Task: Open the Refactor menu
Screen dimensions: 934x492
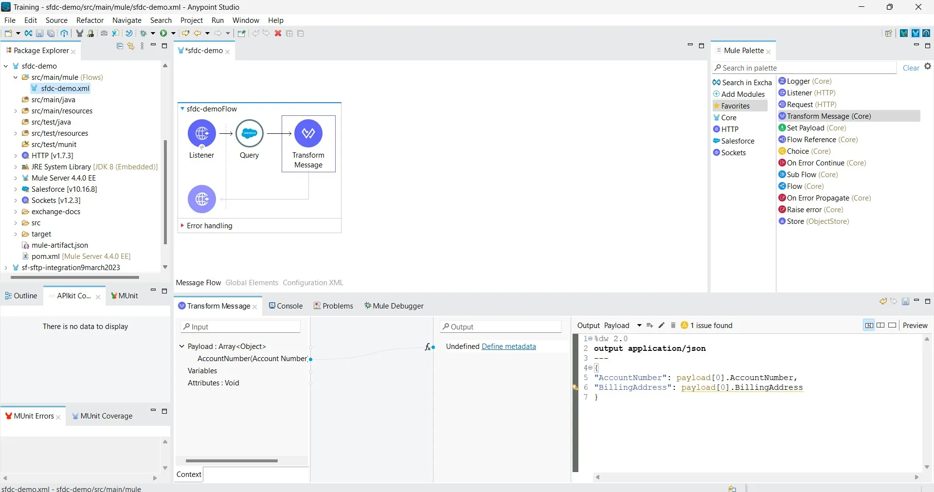Action: click(x=90, y=20)
